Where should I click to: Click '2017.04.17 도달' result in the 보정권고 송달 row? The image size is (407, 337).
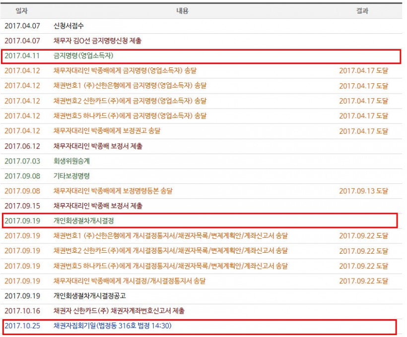[x=363, y=131]
